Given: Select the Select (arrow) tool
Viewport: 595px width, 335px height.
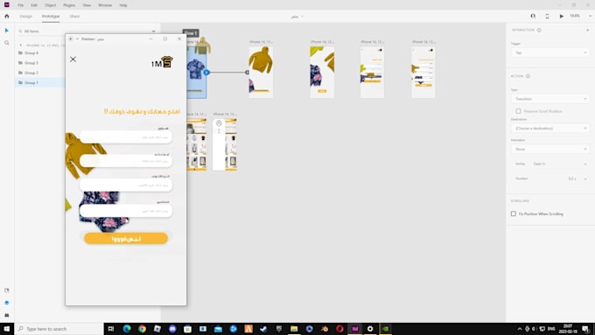Looking at the screenshot, I should (x=7, y=31).
